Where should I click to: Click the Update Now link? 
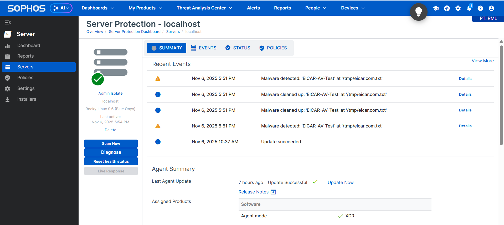click(x=340, y=182)
